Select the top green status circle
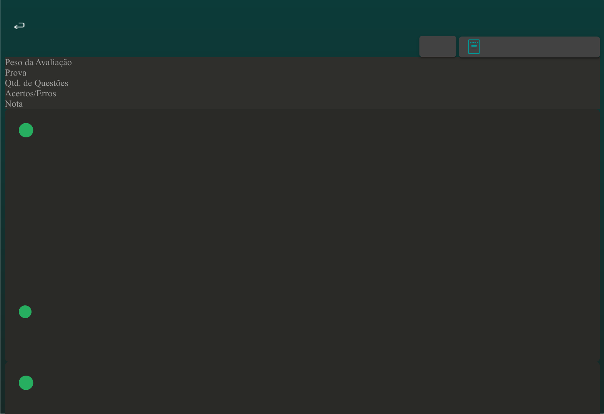Viewport: 604px width, 414px height. [x=26, y=130]
